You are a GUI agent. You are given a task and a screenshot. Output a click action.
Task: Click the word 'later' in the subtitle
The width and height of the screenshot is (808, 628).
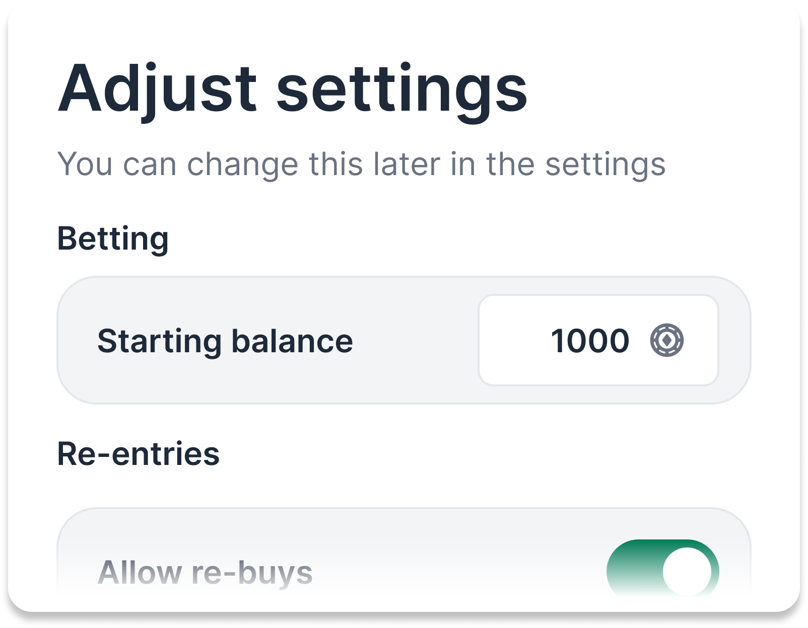(x=407, y=164)
